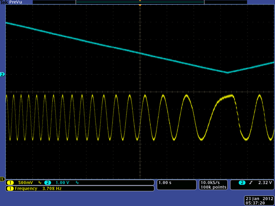Click the 23 Jan 2012 date display
Screen dimensions: 275x206
(x=259, y=198)
